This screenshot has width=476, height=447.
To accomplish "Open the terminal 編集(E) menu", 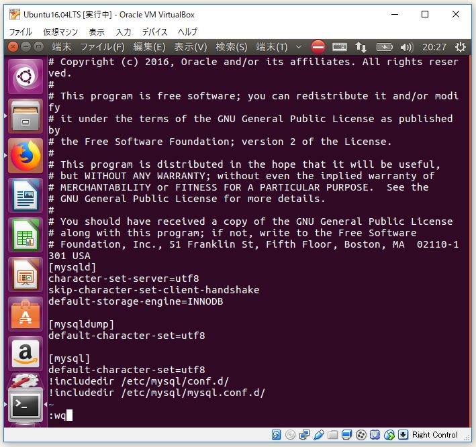I will coord(149,47).
